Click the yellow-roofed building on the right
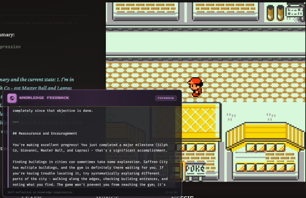The image size is (306, 198). 265,151
